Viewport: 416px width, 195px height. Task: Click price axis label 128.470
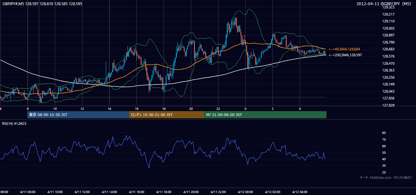click(x=388, y=63)
